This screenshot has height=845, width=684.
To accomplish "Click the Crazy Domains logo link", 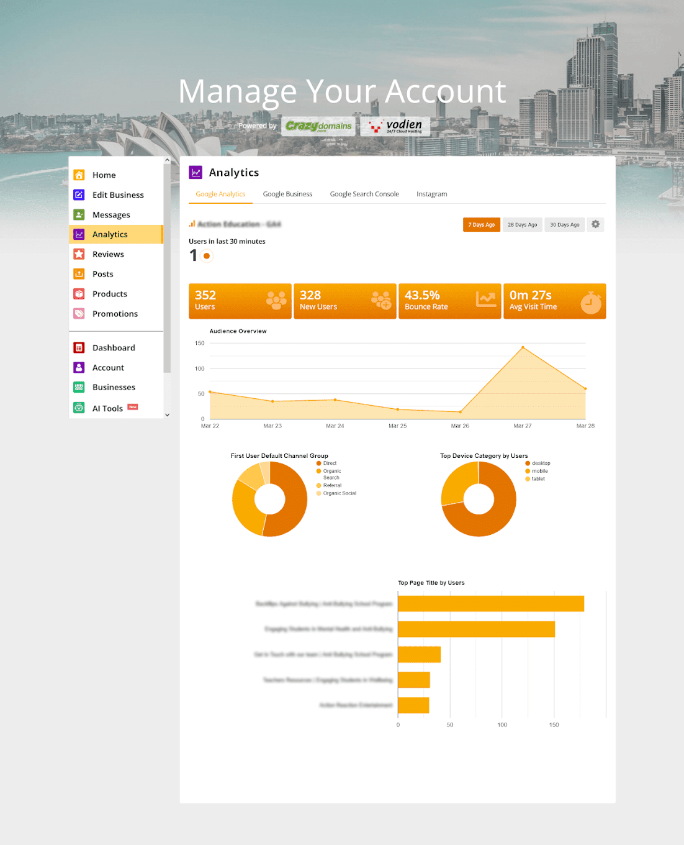I will tap(318, 126).
